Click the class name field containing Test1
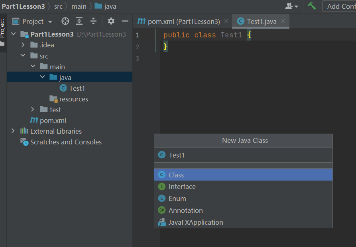 (243, 155)
